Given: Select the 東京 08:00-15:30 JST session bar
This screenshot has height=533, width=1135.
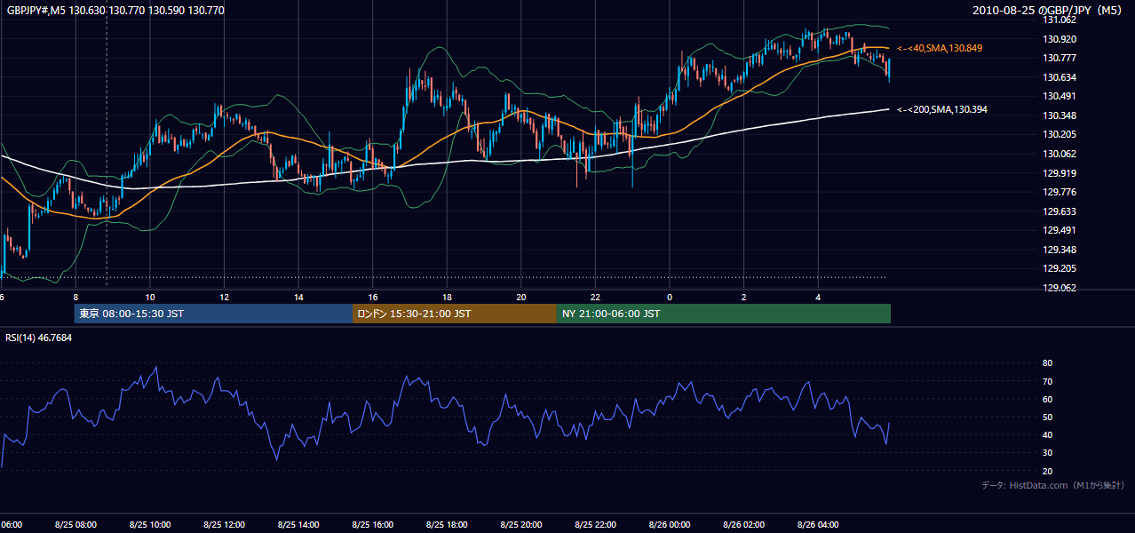Looking at the screenshot, I should tap(213, 314).
